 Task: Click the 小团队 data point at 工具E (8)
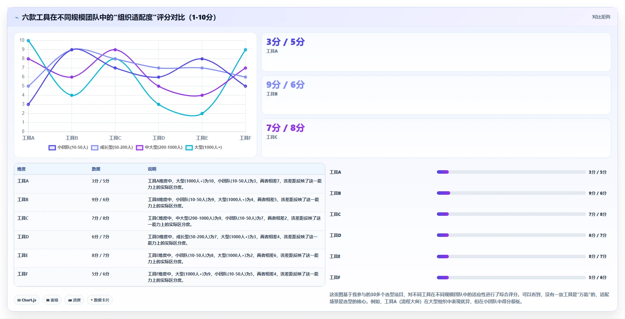point(202,59)
